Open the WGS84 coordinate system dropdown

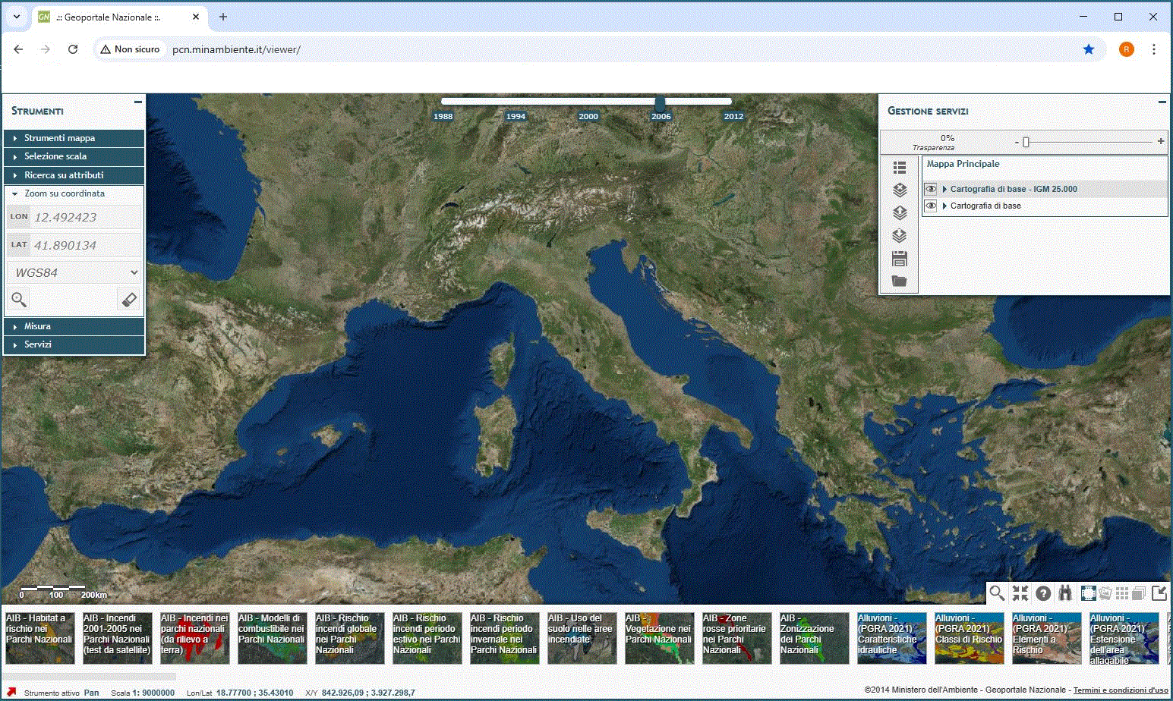coord(74,272)
